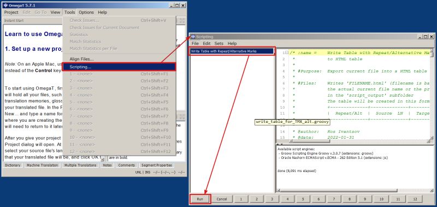Click inside the script code editor
The width and height of the screenshot is (437, 207).
(359, 94)
